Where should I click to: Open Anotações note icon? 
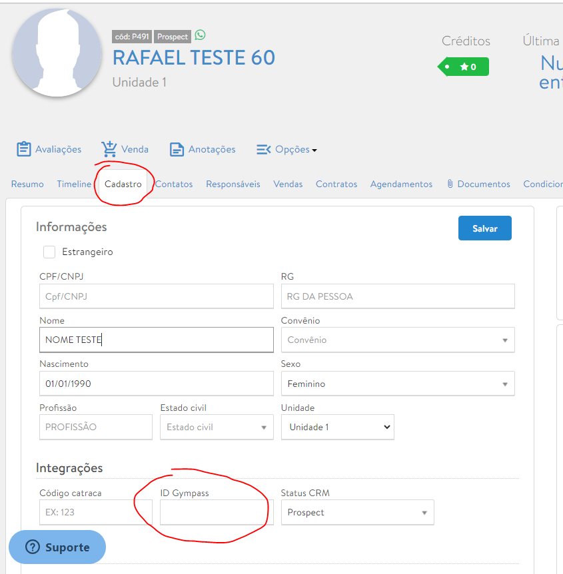click(177, 149)
